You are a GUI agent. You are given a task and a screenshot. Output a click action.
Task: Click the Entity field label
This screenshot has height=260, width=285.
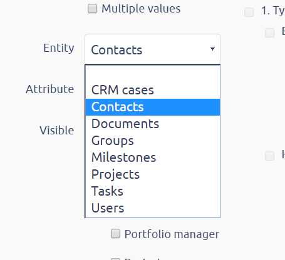(59, 49)
